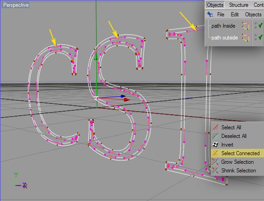Click the Grow Selection menu icon
Screen dimensions: 264x201
[215, 162]
